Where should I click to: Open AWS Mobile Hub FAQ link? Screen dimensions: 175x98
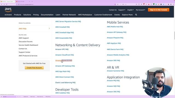pyautogui.click(x=115, y=27)
